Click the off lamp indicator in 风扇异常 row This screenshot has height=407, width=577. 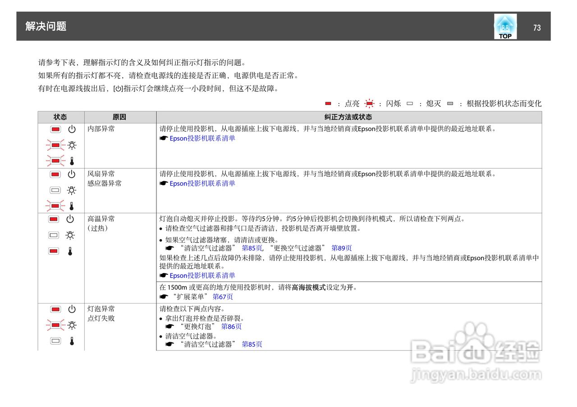55,190
